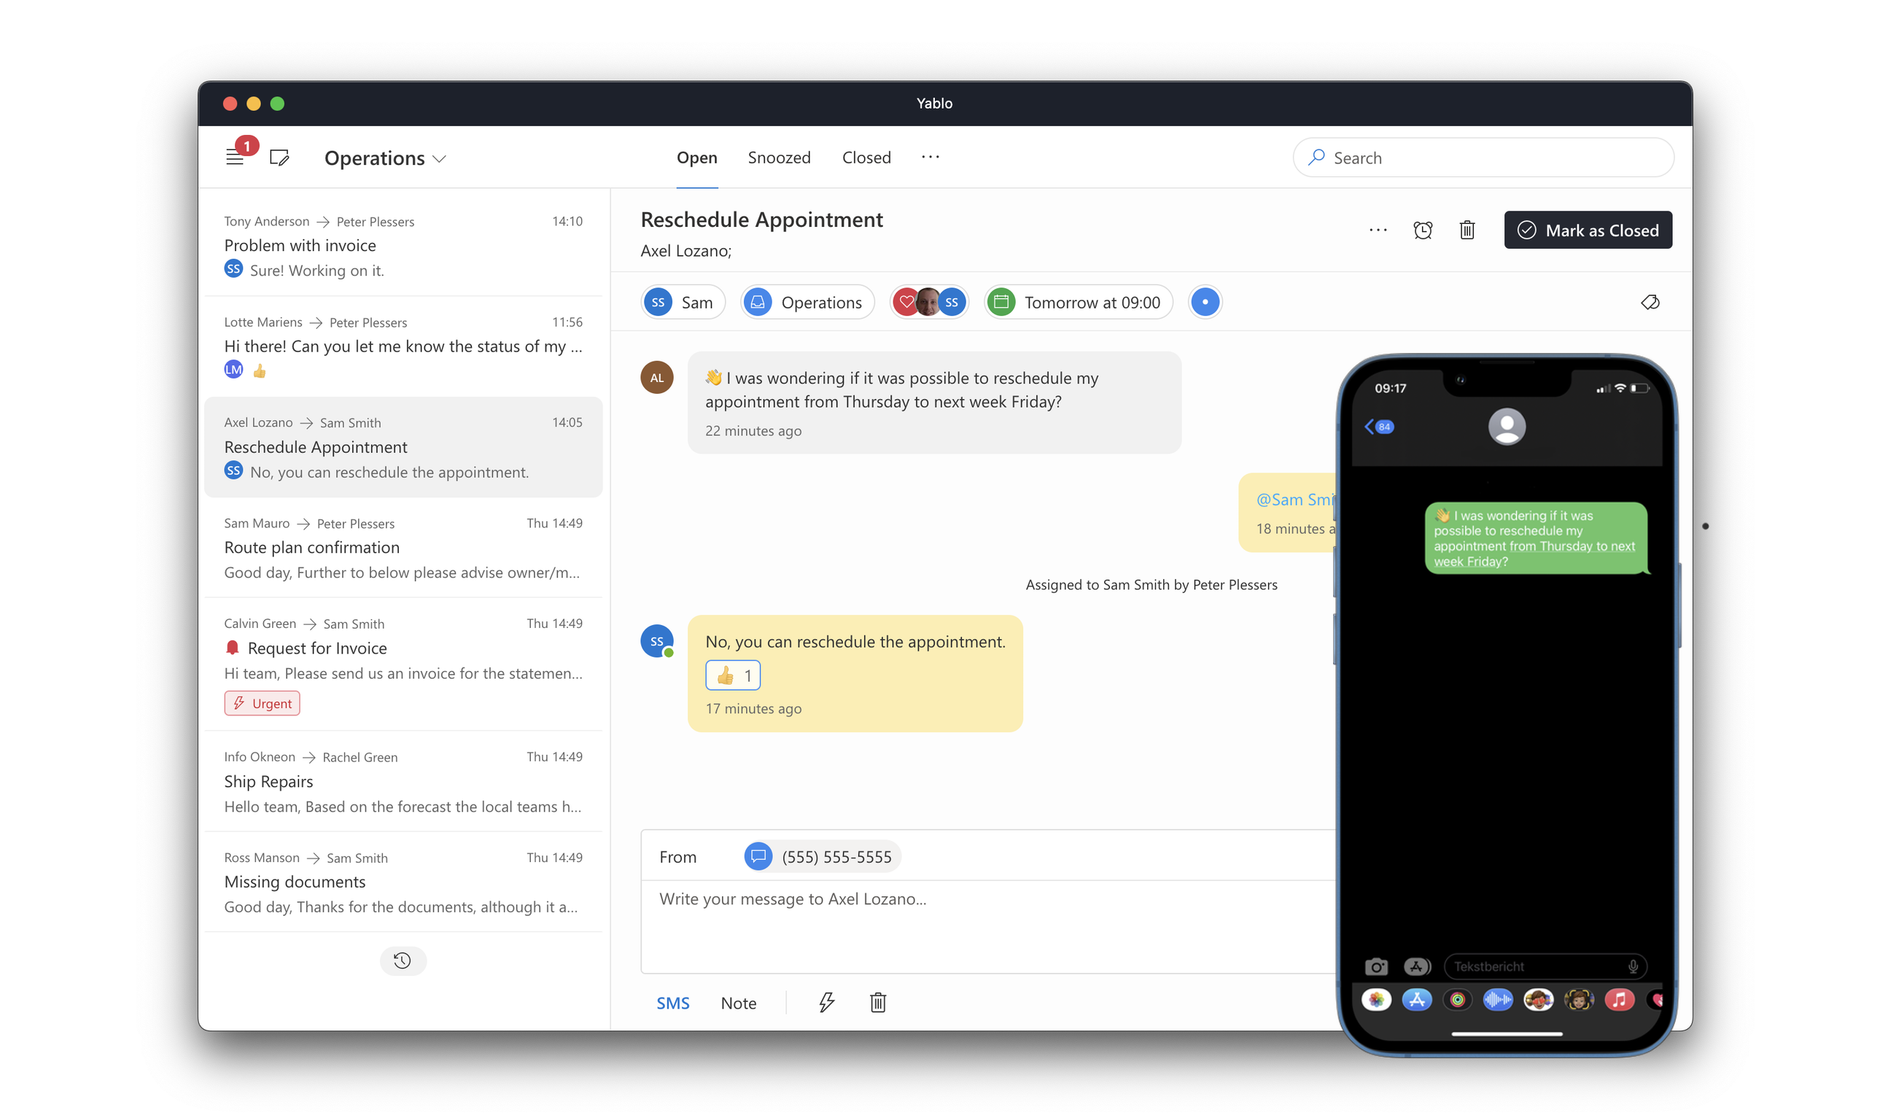Tap the Music app icon in drawer

click(1619, 1000)
